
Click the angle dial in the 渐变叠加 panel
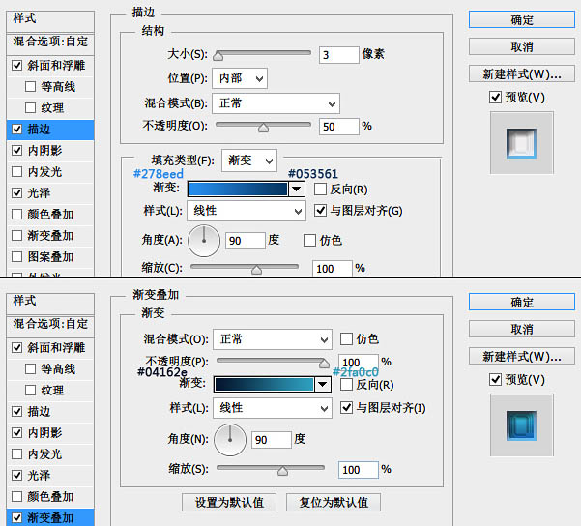tap(230, 440)
